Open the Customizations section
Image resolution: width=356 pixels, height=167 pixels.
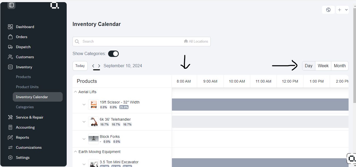pyautogui.click(x=28, y=147)
